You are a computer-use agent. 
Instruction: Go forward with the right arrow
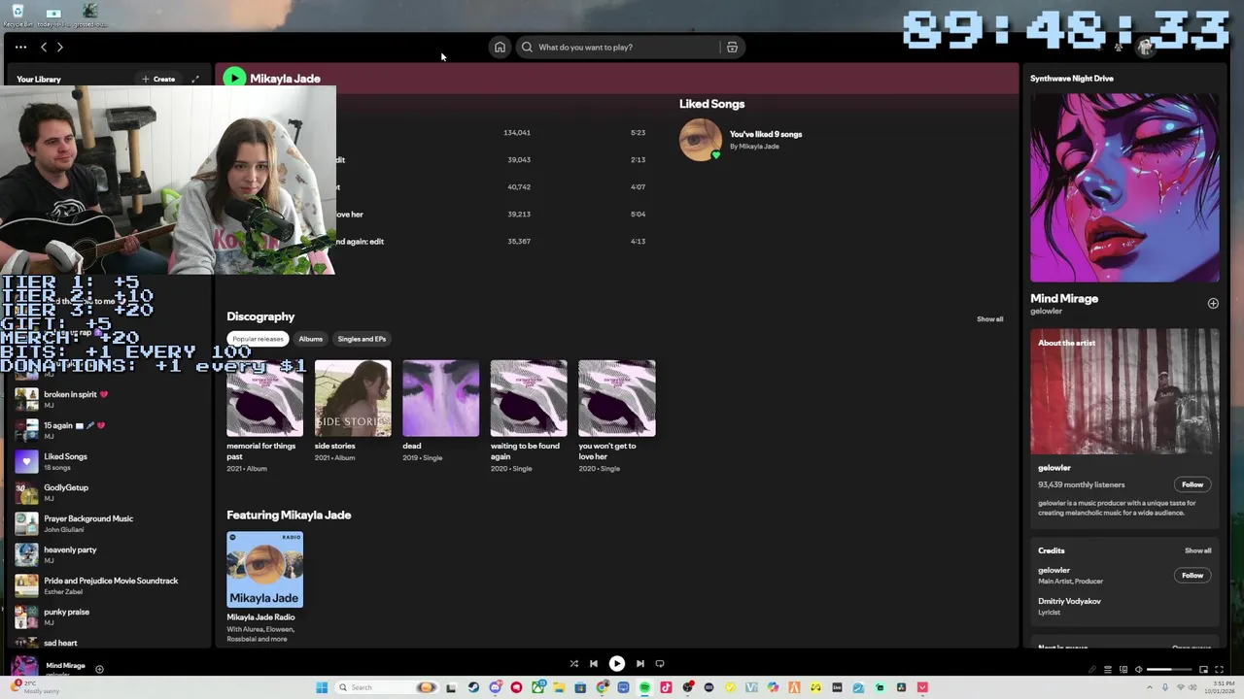tap(59, 47)
